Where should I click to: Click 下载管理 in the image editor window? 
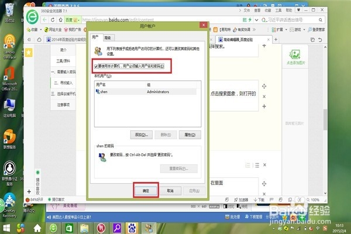254,217
